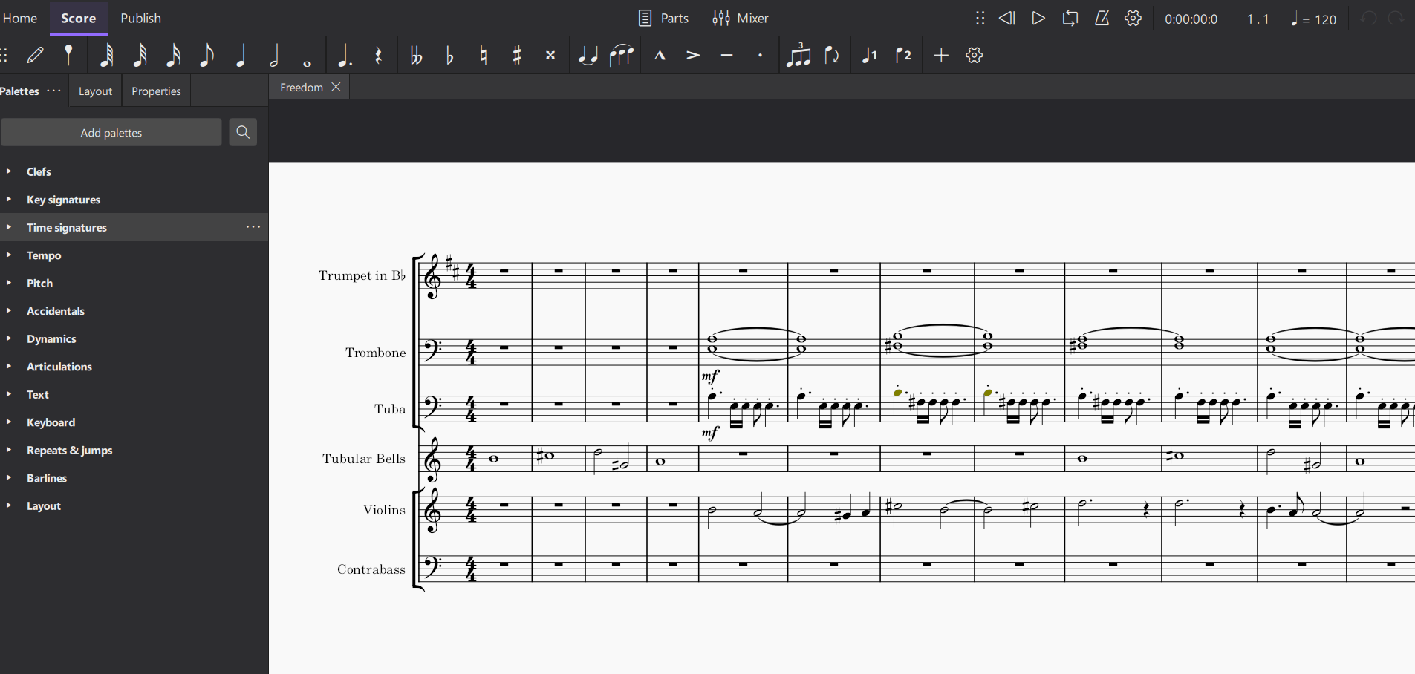
Task: Select the 64th note duration
Action: tap(107, 55)
